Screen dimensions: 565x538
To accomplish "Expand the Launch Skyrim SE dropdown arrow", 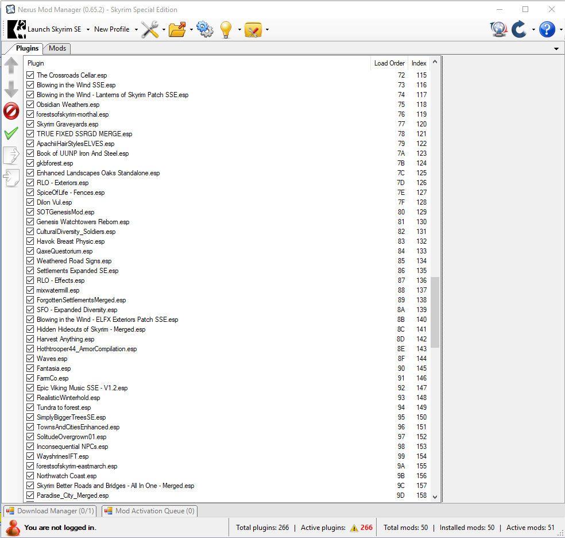I will [88, 30].
